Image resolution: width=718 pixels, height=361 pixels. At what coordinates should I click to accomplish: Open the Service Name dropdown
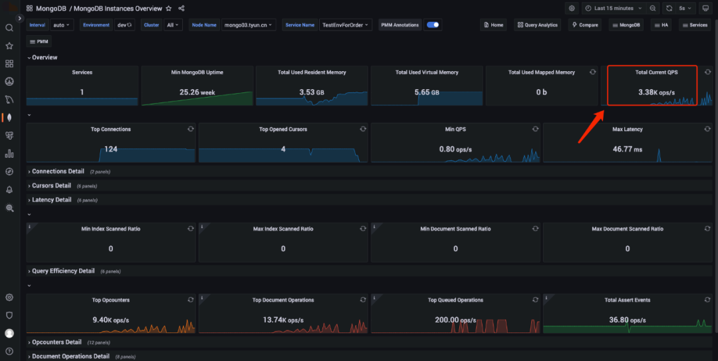click(x=346, y=25)
